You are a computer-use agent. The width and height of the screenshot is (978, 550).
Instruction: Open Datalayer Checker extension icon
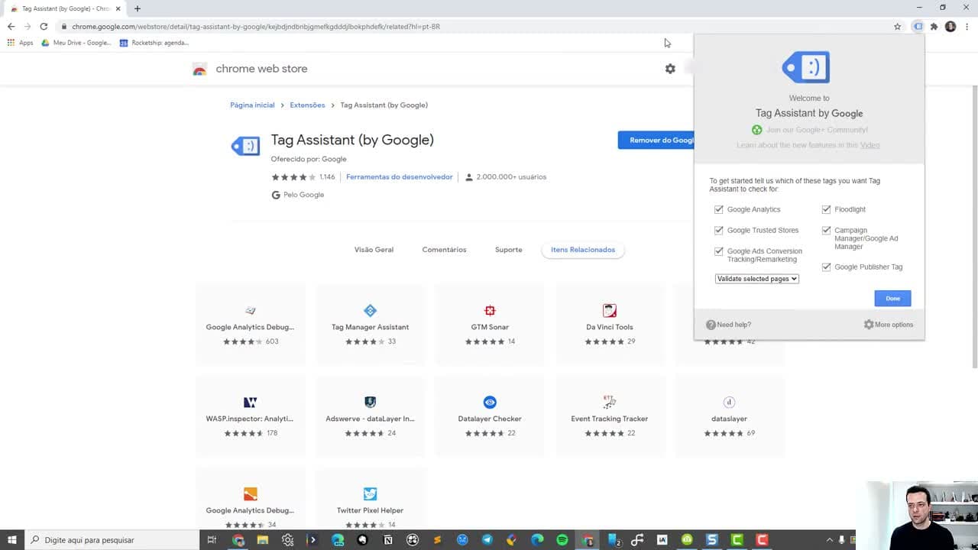click(490, 402)
